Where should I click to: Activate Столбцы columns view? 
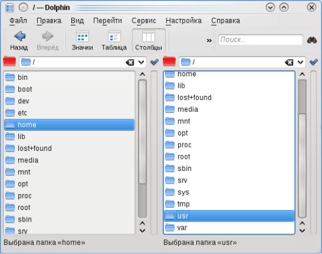click(148, 41)
